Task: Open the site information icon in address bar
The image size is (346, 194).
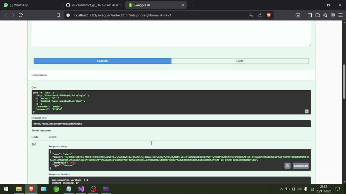Action: click(x=68, y=15)
